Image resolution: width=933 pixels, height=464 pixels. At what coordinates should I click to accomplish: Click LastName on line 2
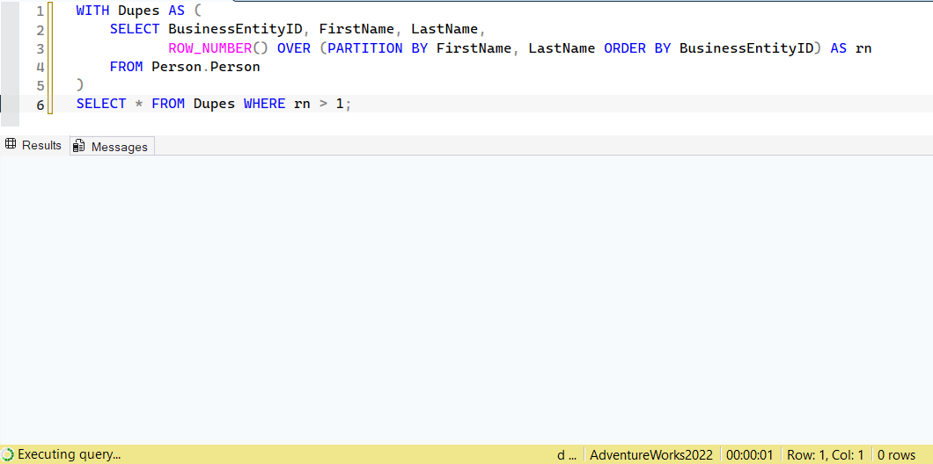click(x=444, y=29)
